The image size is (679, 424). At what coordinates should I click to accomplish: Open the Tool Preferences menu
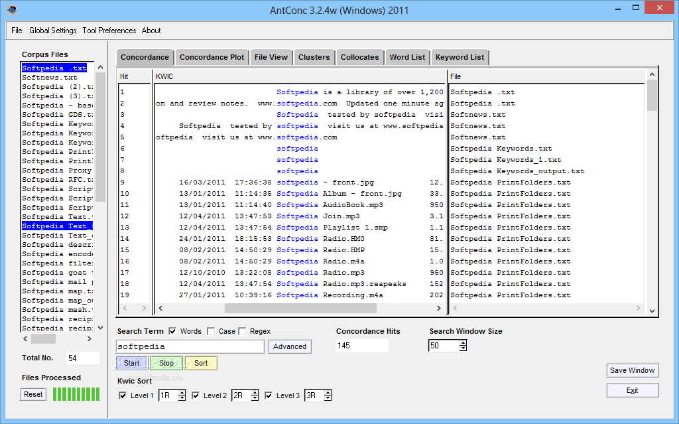pos(109,31)
